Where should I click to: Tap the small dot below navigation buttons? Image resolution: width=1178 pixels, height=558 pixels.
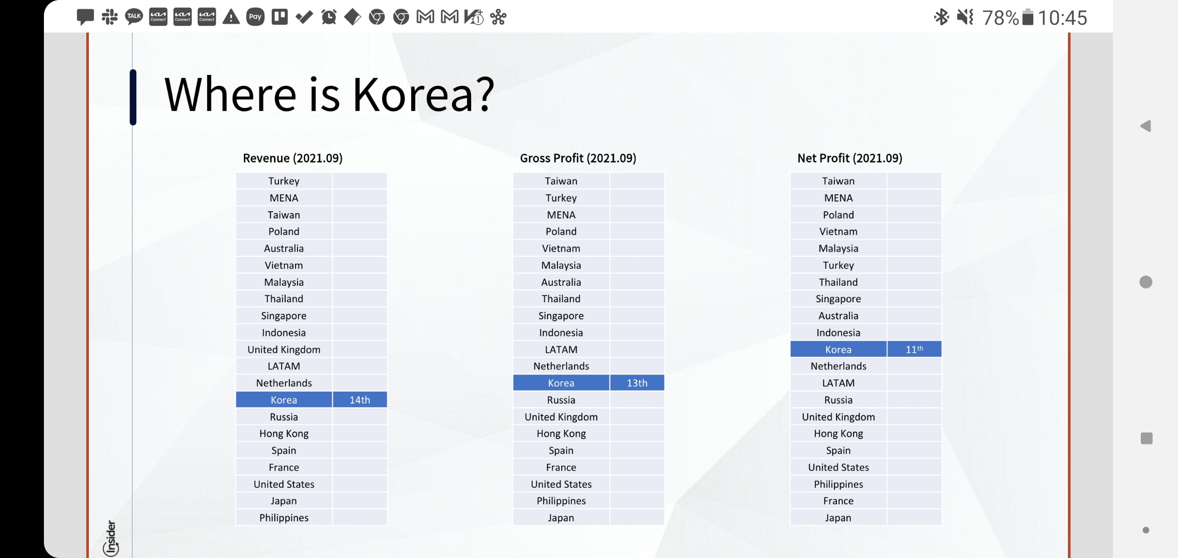pos(1145,530)
